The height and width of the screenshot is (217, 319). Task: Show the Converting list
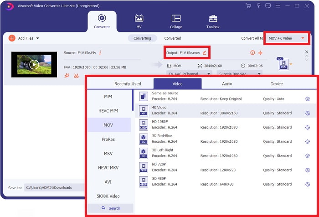142,38
